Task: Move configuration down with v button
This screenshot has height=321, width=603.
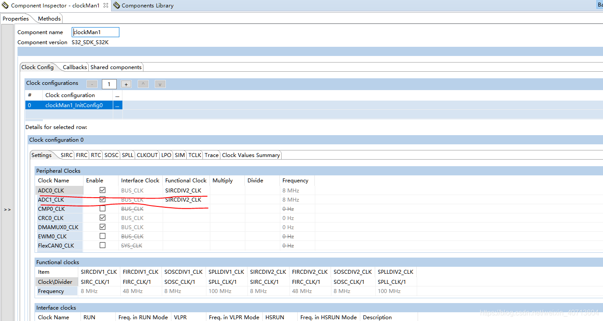Action: [x=160, y=84]
